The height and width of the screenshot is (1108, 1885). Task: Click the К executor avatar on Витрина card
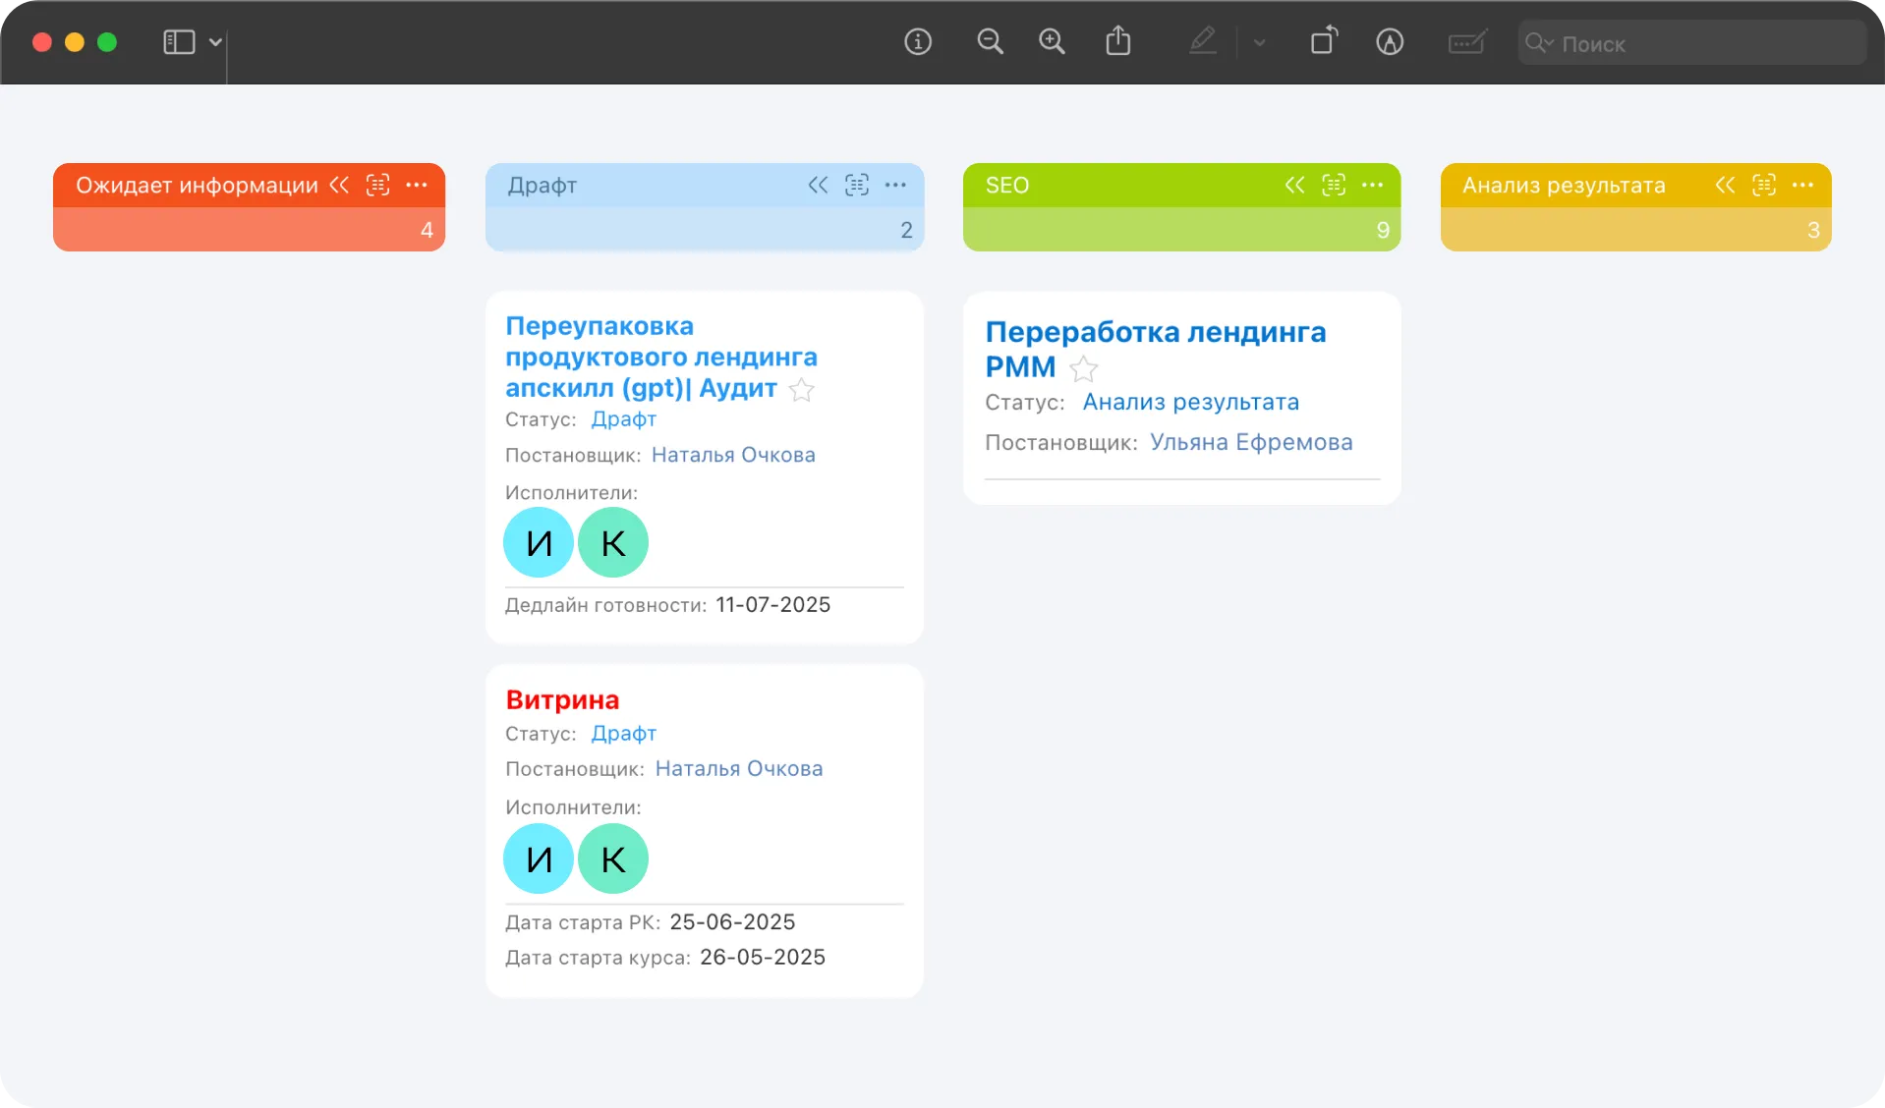612,859
